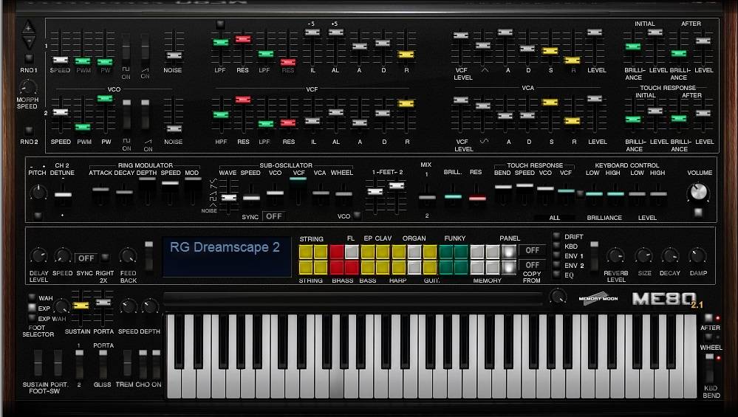Click the Pitch knob
Screen dimensions: 738x417
(38, 193)
